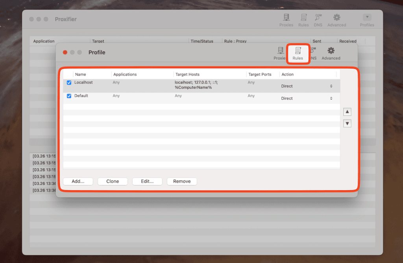Click the Add button to create a rule
This screenshot has width=403, height=263.
tap(78, 181)
